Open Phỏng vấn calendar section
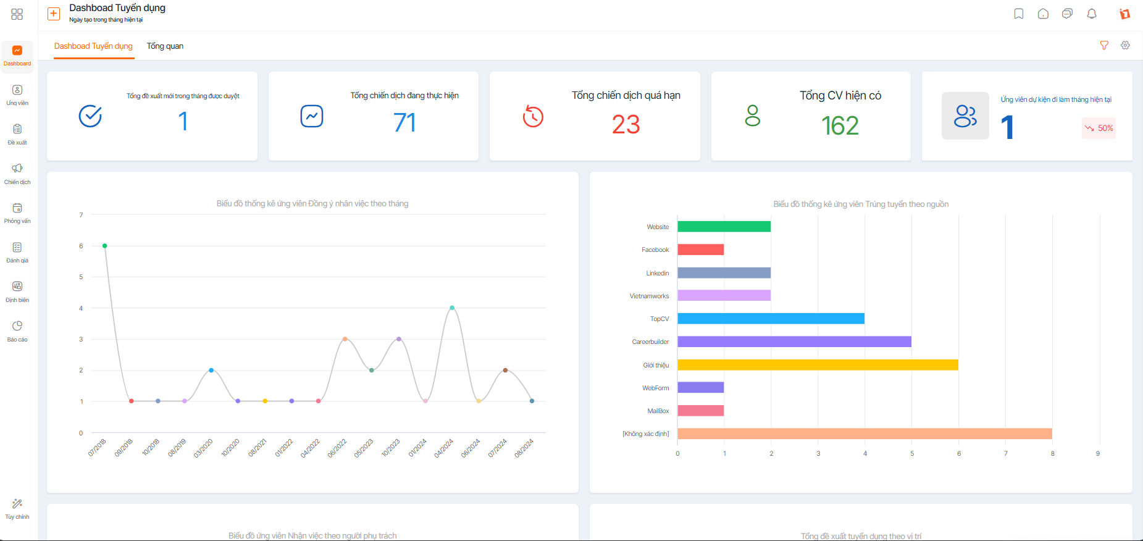Image resolution: width=1143 pixels, height=541 pixels. coord(17,213)
